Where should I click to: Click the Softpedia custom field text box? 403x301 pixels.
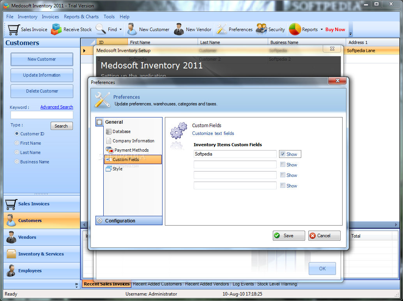235,154
